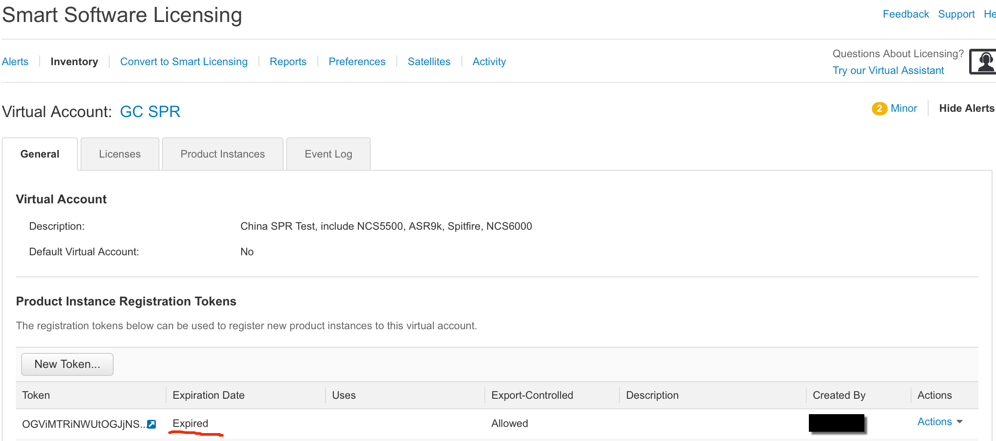The height and width of the screenshot is (441, 996).
Task: Click the New Token... button
Action: point(67,364)
